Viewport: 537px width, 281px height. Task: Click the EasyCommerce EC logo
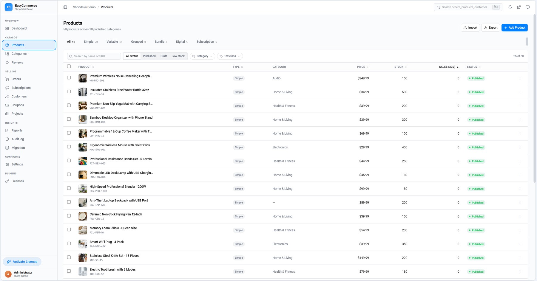[9, 7]
